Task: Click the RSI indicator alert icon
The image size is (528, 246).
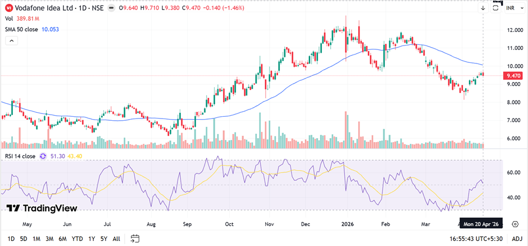Action: pyautogui.click(x=43, y=156)
